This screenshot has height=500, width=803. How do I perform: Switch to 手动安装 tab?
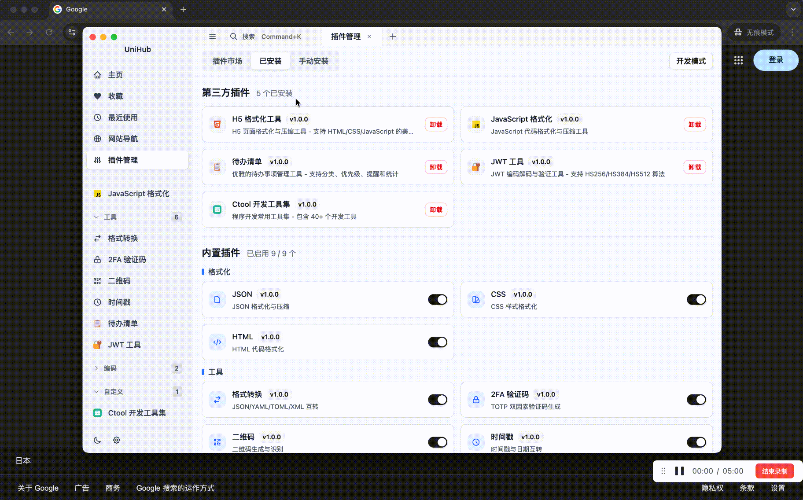[313, 61]
